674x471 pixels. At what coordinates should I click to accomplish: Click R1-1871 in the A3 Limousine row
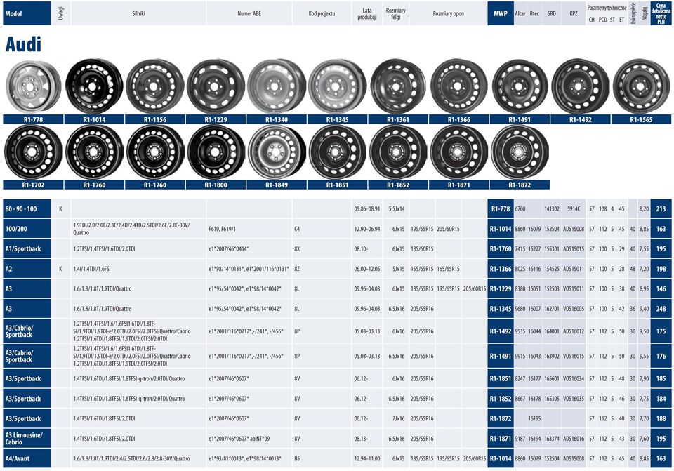point(501,438)
